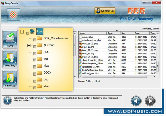Go forward with the right arrow button
Viewport: 166px width, 116px height.
click(150, 101)
